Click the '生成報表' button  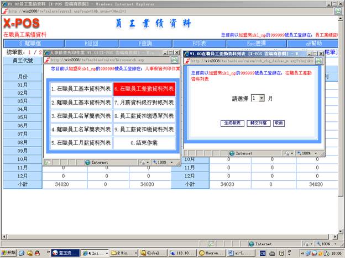point(233,123)
